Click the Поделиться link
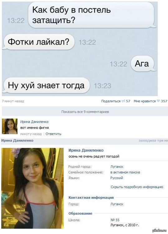 111,101
